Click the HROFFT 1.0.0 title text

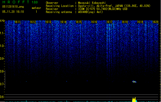pyautogui.click(x=20, y=2)
